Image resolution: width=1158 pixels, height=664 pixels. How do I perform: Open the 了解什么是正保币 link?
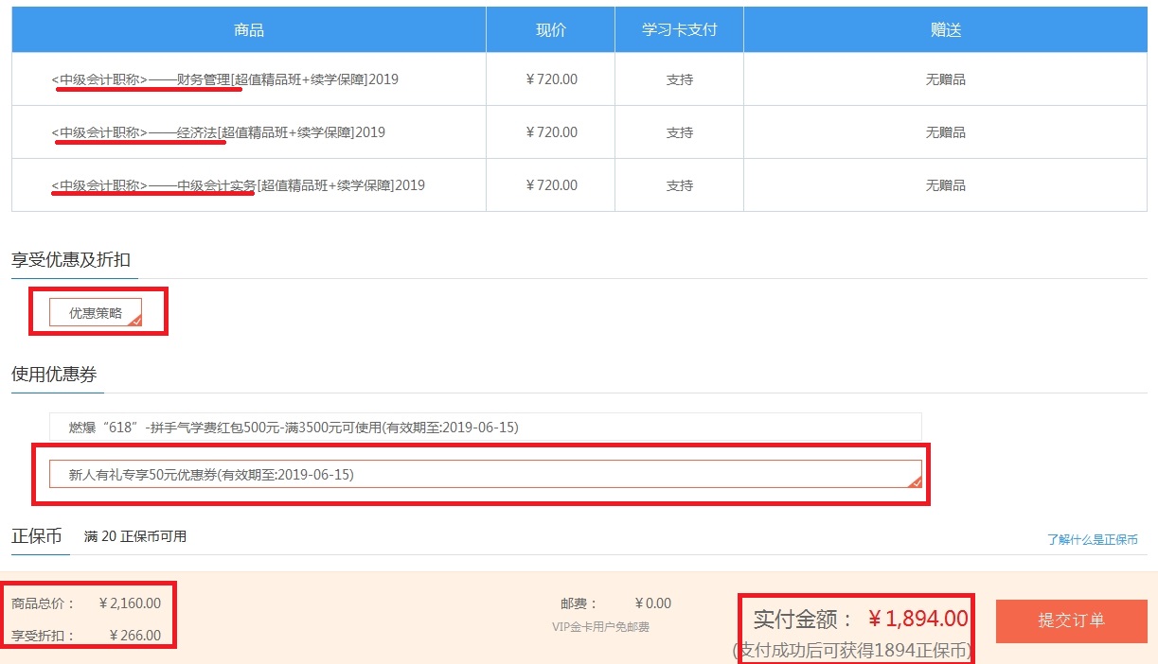coord(1092,539)
